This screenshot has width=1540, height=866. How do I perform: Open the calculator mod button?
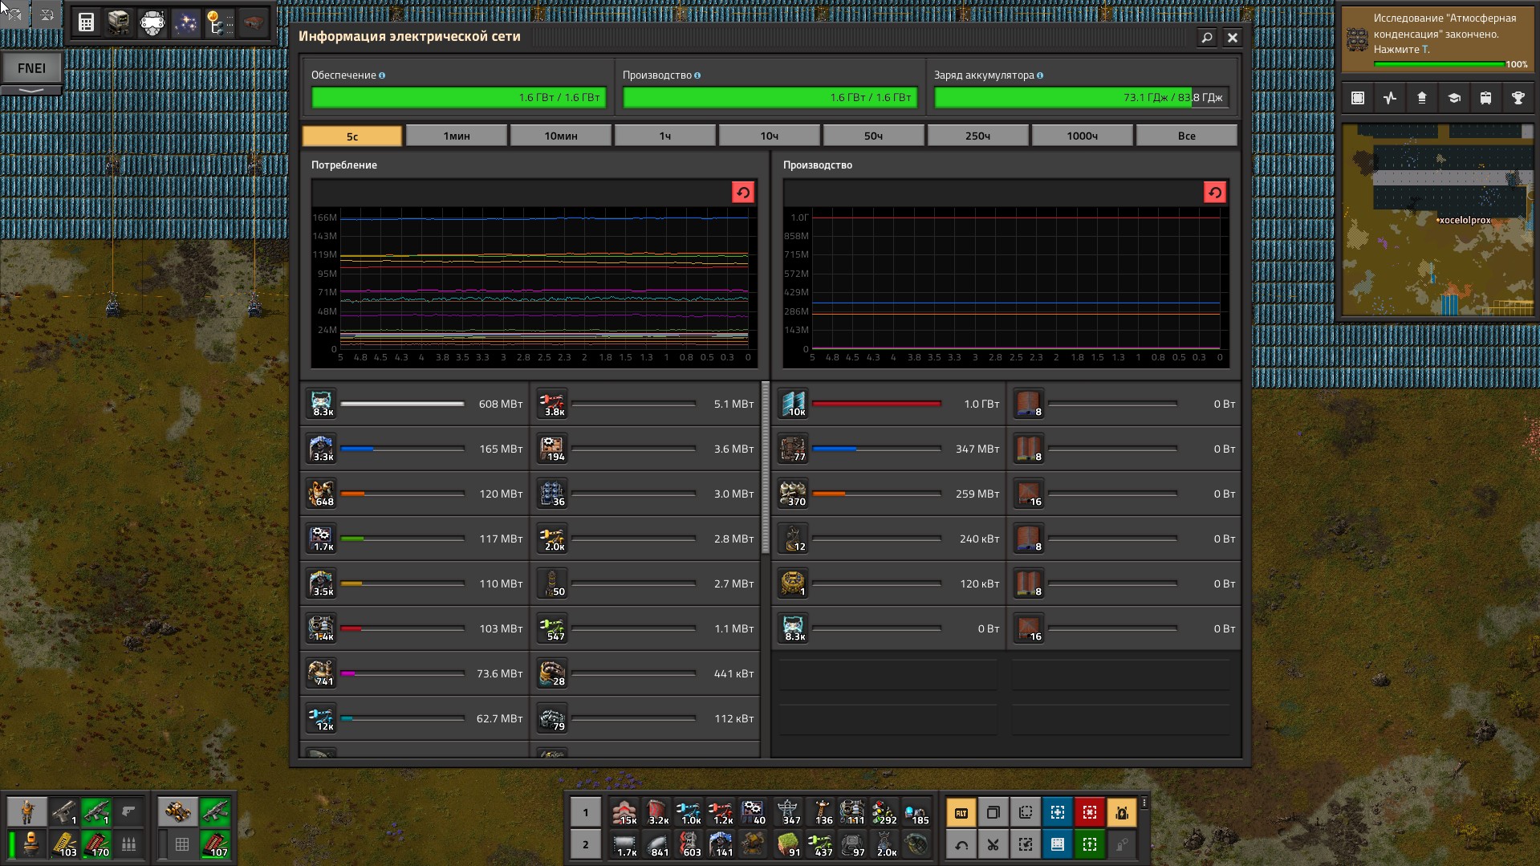[86, 22]
